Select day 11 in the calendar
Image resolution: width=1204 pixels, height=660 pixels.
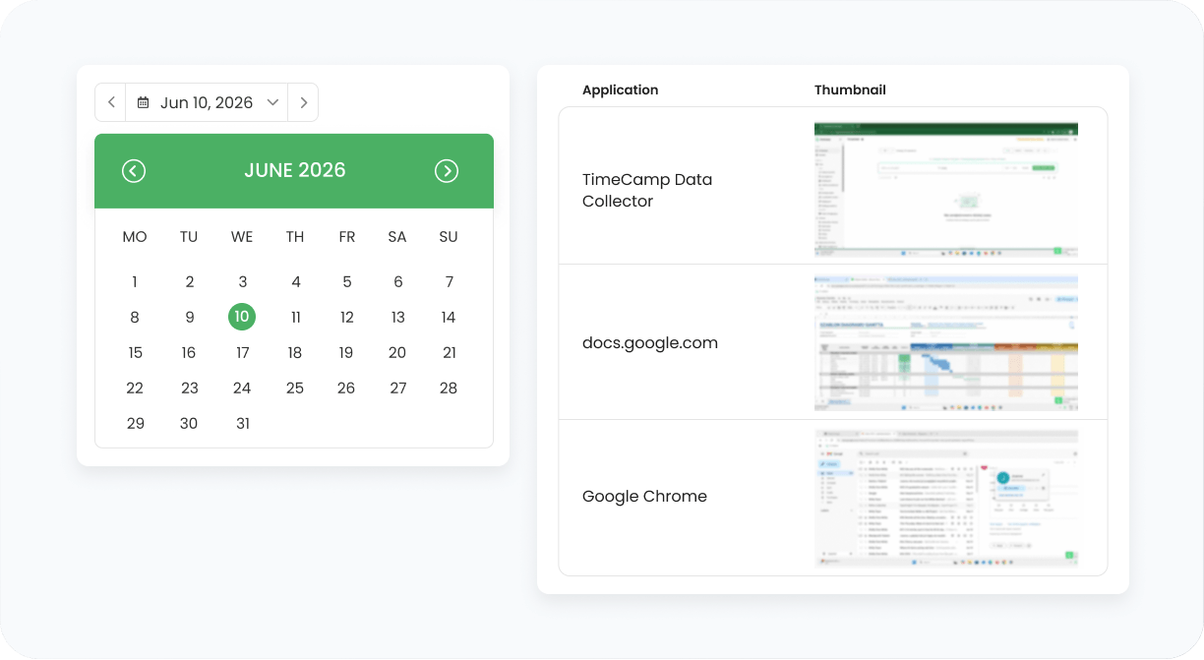pyautogui.click(x=296, y=318)
